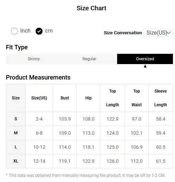This screenshot has height=182, width=175.
Task: Select the M size row label
Action: (x=16, y=133)
